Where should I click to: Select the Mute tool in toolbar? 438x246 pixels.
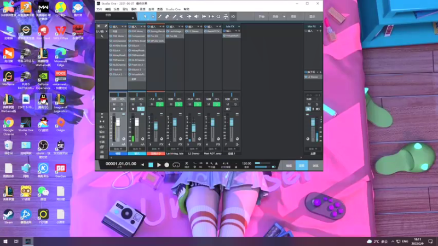click(x=182, y=16)
